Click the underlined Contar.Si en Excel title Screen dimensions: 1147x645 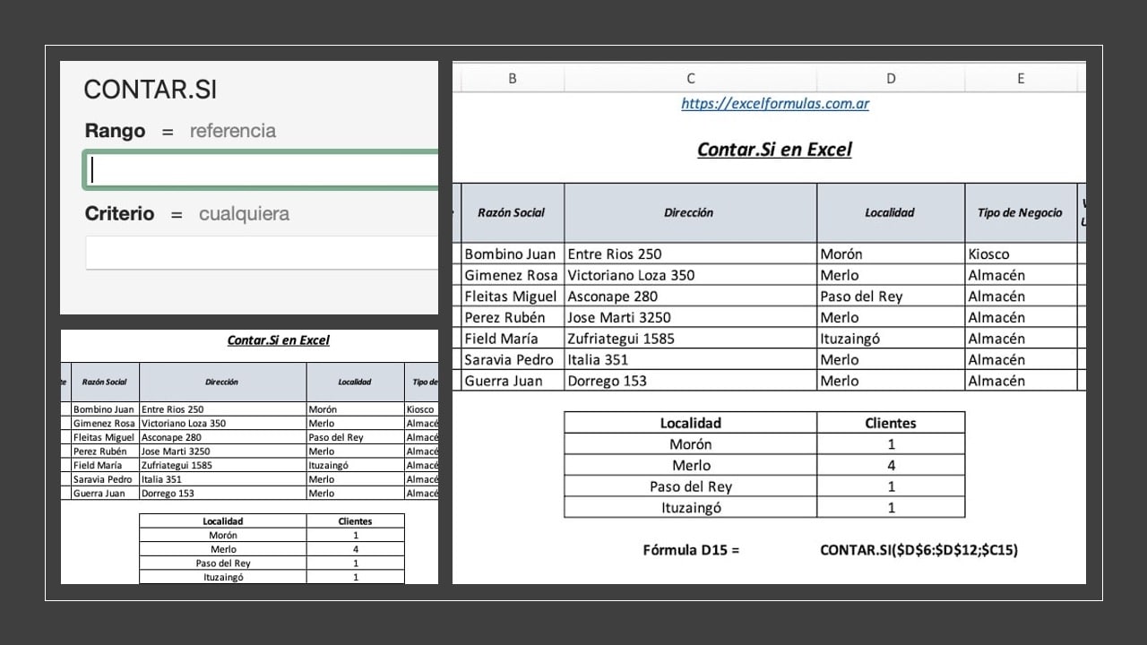774,150
